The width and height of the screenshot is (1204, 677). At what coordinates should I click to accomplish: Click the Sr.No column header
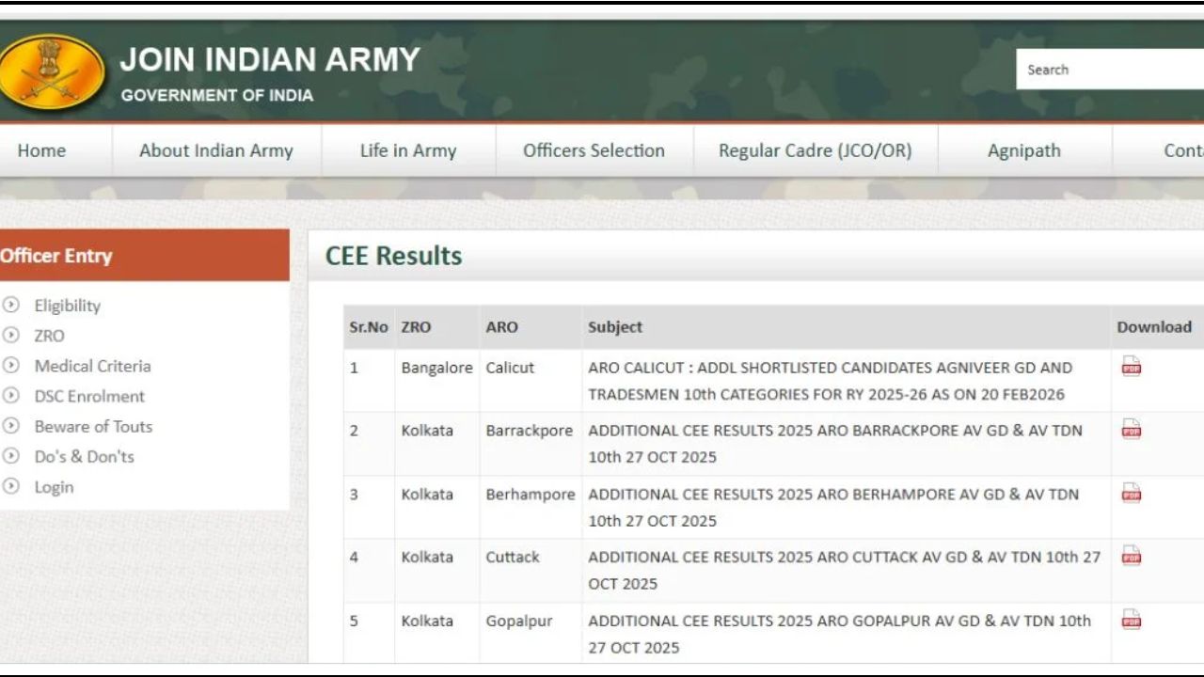click(369, 327)
